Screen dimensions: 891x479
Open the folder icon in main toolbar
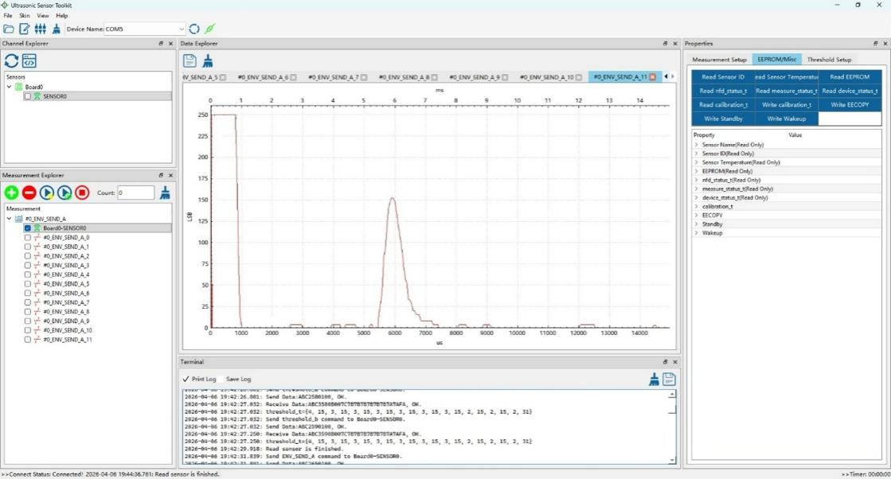(x=9, y=29)
